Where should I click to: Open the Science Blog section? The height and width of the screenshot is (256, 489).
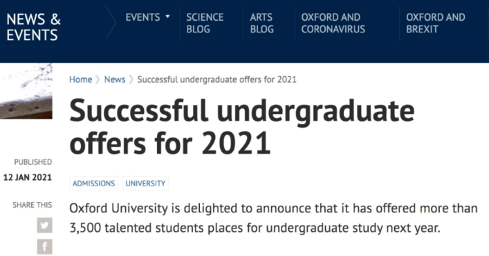click(205, 23)
